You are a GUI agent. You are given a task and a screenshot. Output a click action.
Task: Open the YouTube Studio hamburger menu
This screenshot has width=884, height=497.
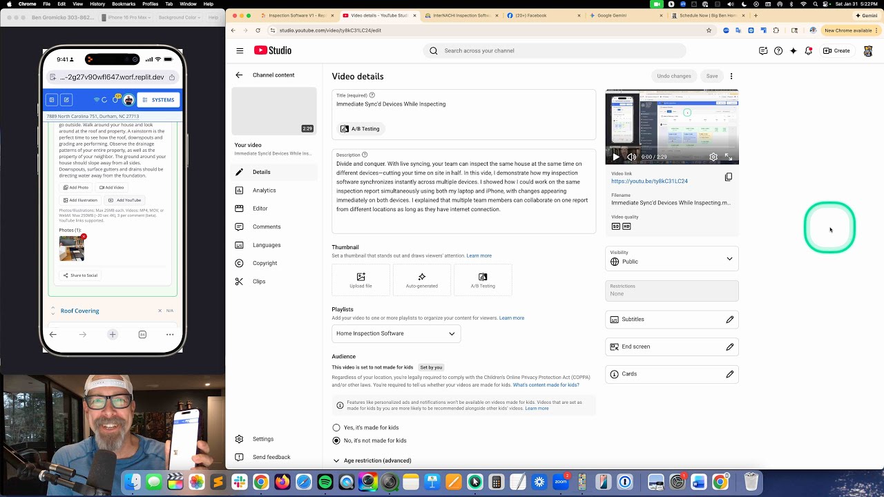pos(240,50)
